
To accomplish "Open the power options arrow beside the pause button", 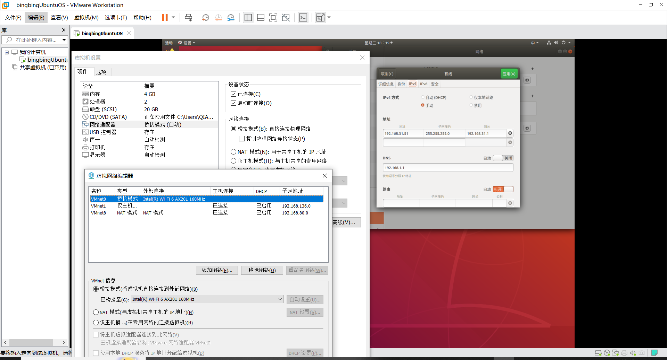I will (x=173, y=17).
